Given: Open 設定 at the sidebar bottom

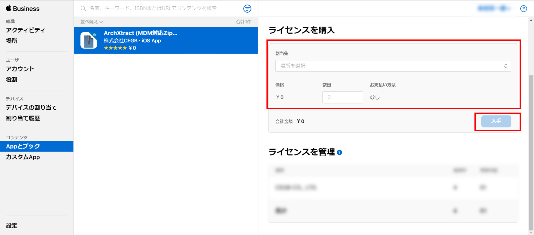Looking at the screenshot, I should pyautogui.click(x=11, y=226).
